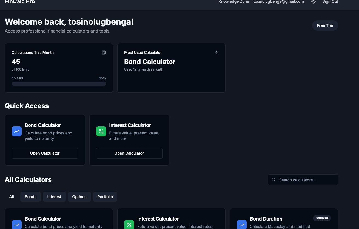
Task: Click the lightning bolt icon in Most Used Calculator card
Action: (x=216, y=53)
